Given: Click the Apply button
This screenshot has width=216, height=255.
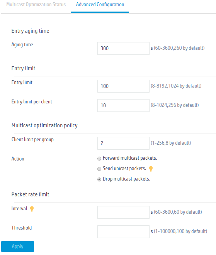Looking at the screenshot, I should [x=18, y=247].
